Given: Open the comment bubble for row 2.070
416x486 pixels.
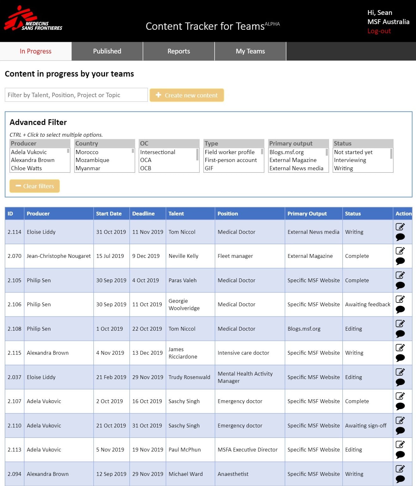Looking at the screenshot, I should tap(400, 261).
